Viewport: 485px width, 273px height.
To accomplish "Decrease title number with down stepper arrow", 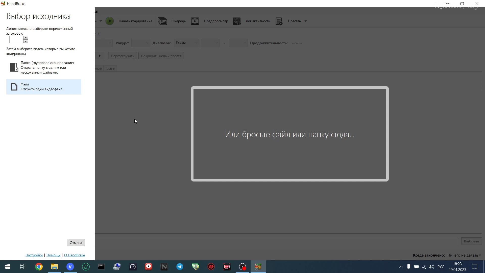I will 26,41.
